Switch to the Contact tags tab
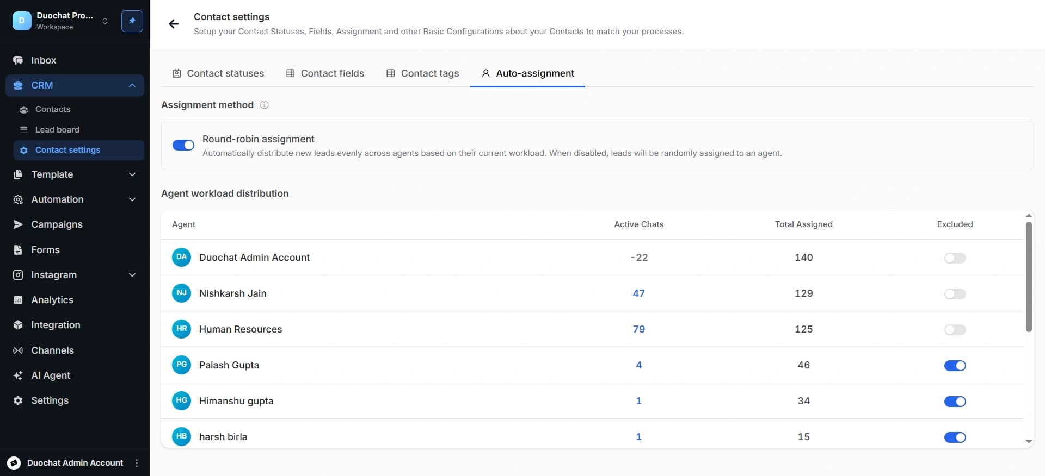The image size is (1045, 476). click(422, 73)
